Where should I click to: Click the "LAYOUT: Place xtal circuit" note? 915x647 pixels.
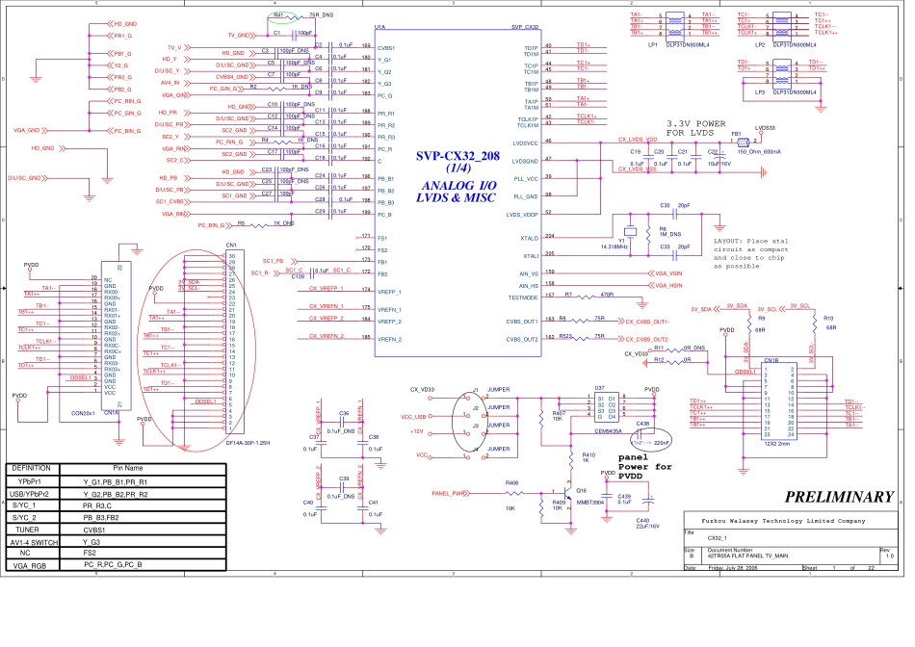tap(750, 253)
